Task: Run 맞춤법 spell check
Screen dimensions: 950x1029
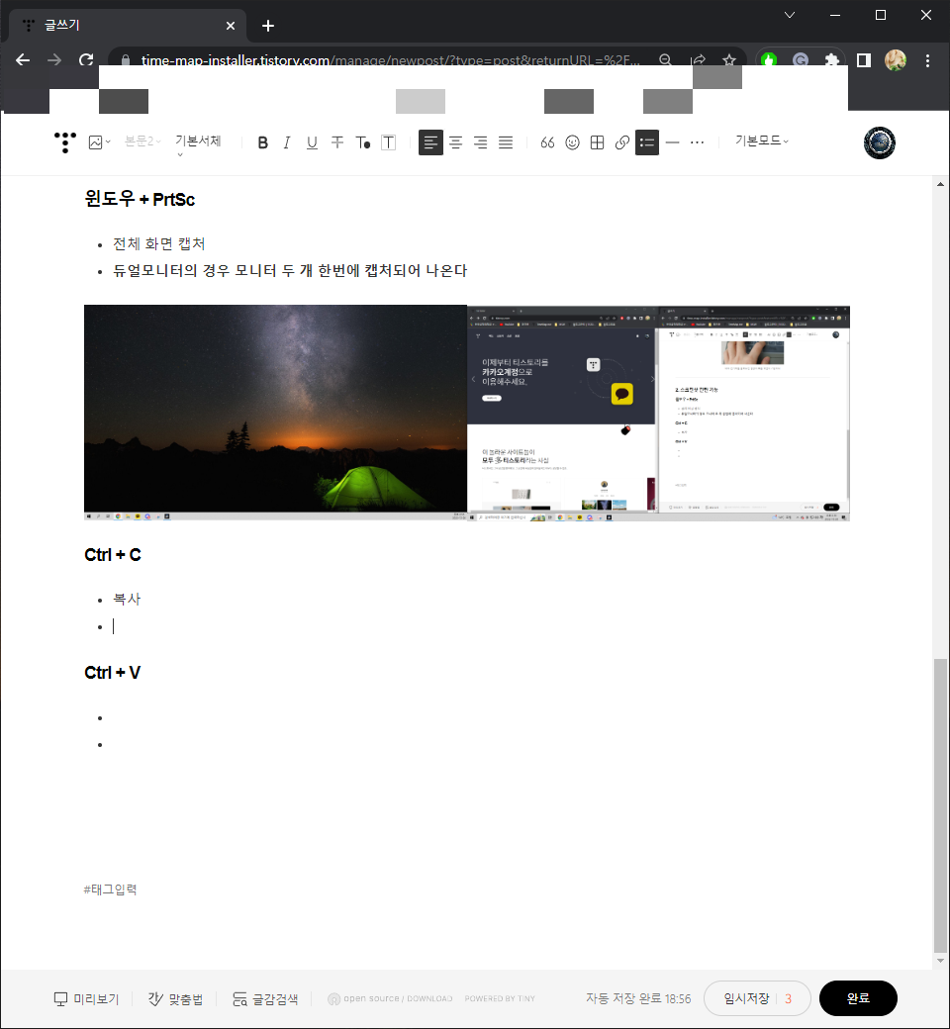Action: click(x=175, y=998)
